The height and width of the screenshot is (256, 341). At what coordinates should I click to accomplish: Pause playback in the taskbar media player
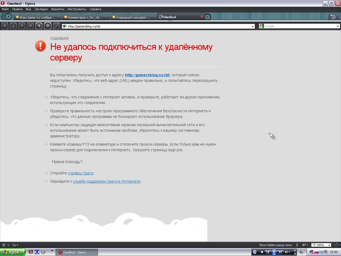pos(274,252)
